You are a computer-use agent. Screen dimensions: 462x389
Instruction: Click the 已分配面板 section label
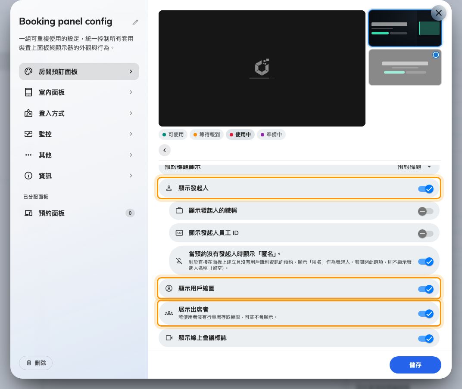point(36,197)
